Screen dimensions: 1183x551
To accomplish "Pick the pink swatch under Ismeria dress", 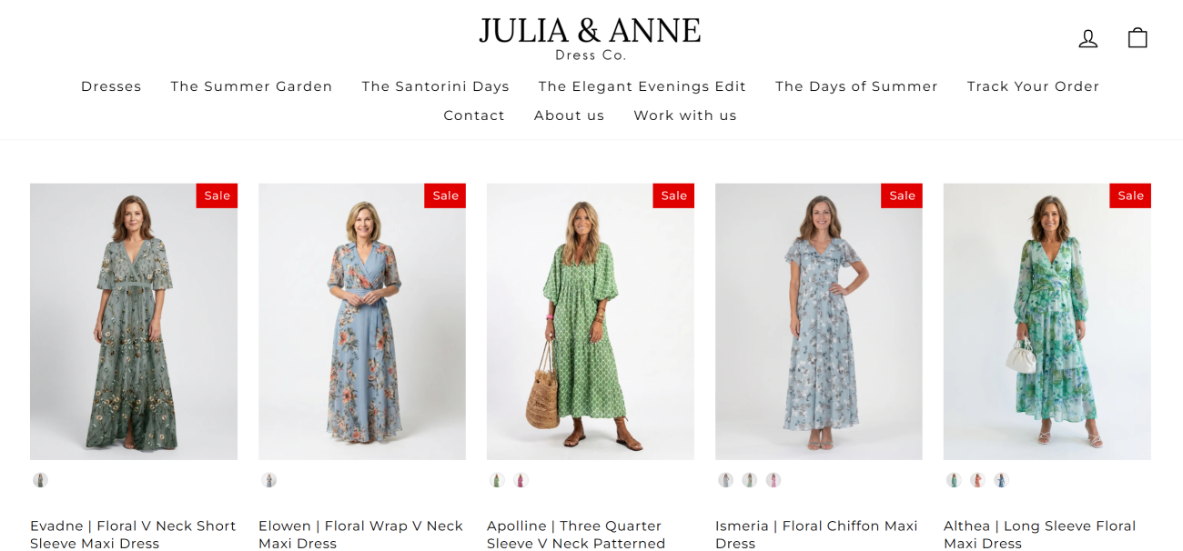I will [x=773, y=480].
